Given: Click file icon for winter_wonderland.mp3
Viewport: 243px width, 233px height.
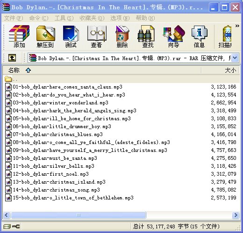Looking at the screenshot, I should coord(8,103).
